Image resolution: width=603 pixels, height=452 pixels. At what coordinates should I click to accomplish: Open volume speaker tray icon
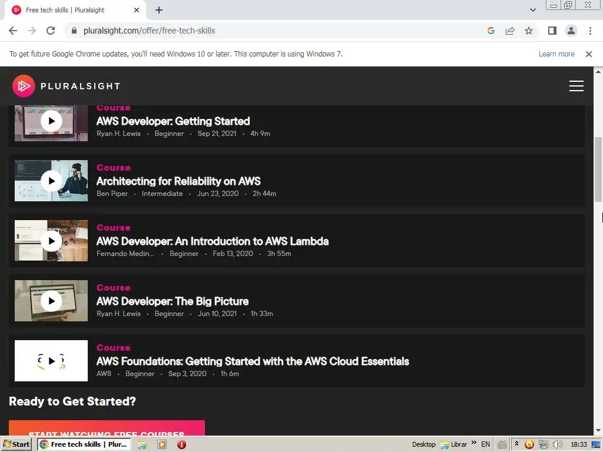[557, 445]
